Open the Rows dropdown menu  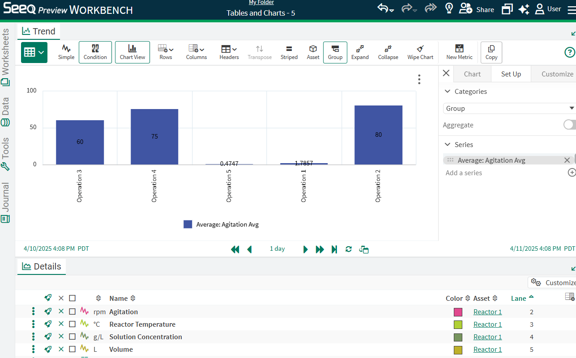pos(166,49)
